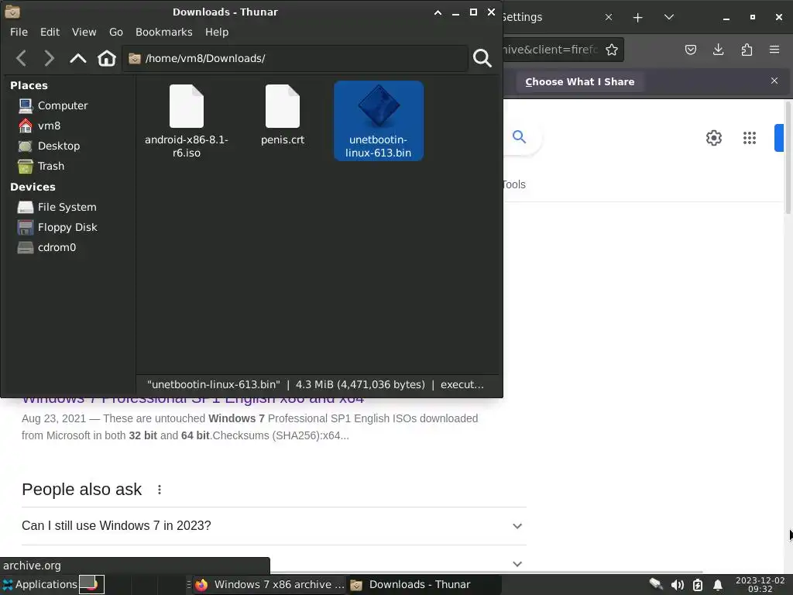Open the Bookmarks menu in Thunar
Viewport: 793px width, 595px height.
tap(164, 32)
